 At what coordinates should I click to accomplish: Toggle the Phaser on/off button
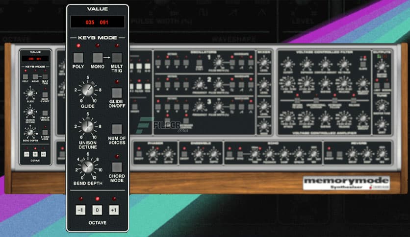pyautogui.click(x=139, y=154)
